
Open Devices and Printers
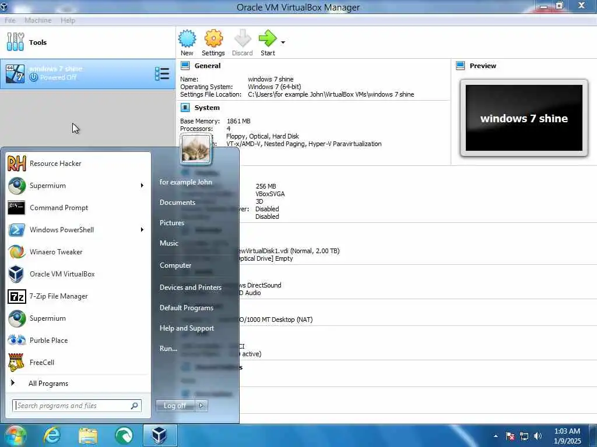tap(191, 288)
